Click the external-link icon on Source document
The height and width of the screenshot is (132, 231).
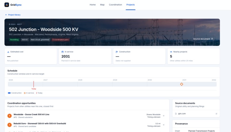(x=212, y=39)
